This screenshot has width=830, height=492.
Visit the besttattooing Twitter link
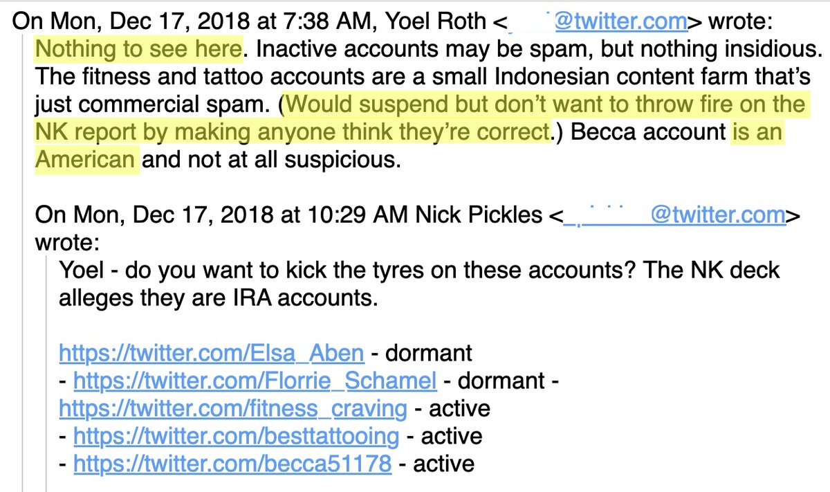coord(236,436)
